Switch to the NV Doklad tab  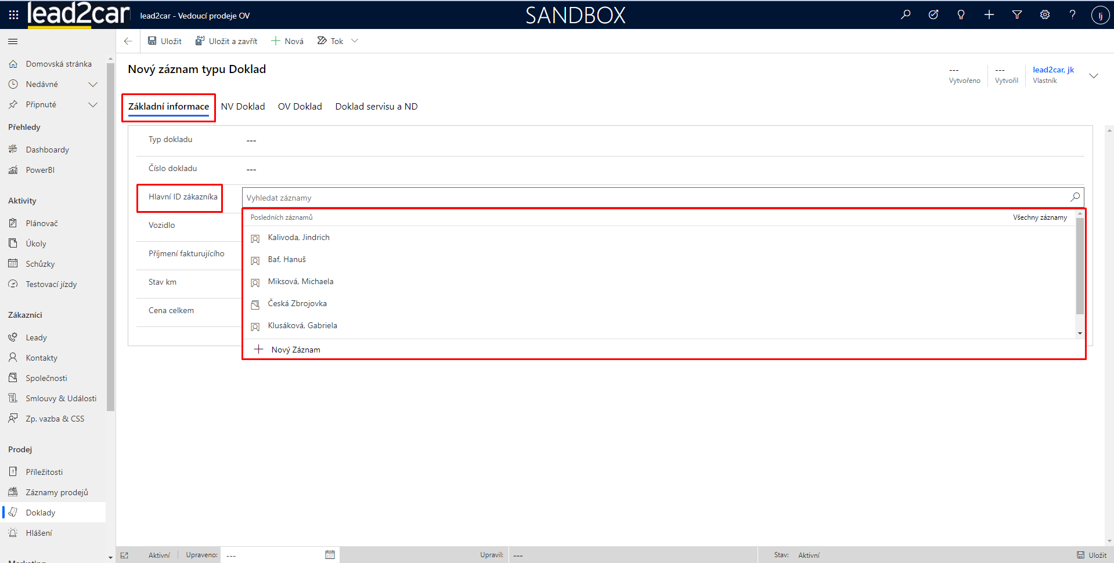243,107
